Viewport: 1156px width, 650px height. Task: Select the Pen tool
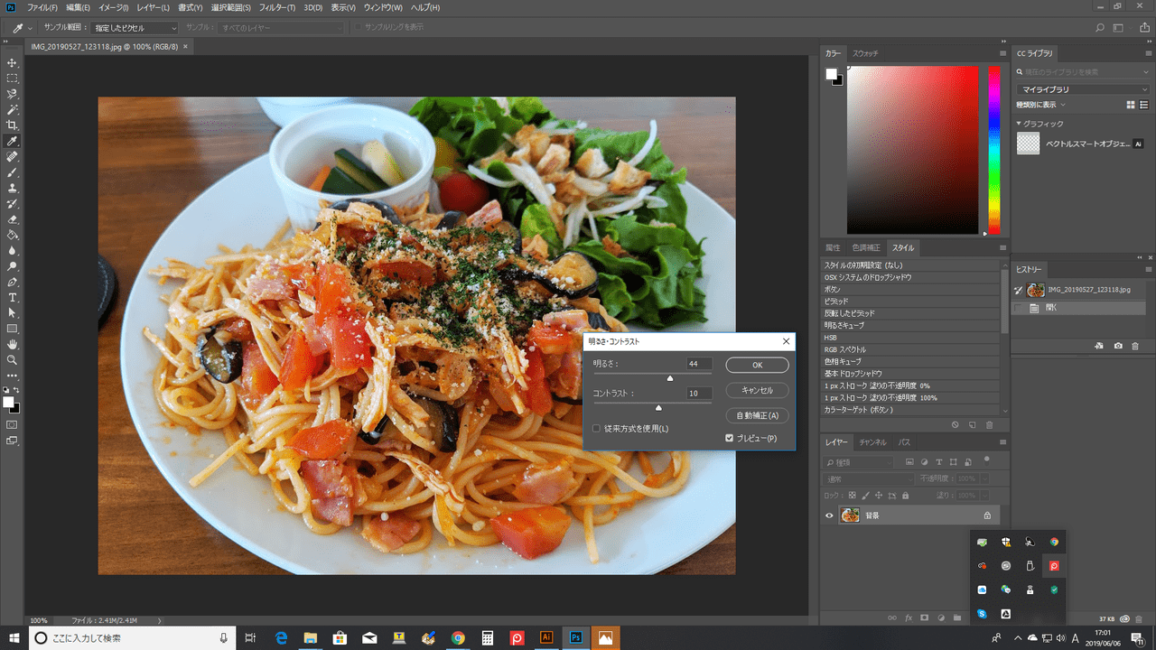pyautogui.click(x=13, y=282)
